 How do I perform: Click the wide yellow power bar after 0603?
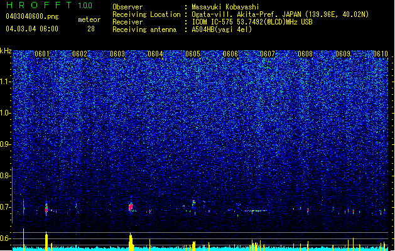[x=131, y=242]
